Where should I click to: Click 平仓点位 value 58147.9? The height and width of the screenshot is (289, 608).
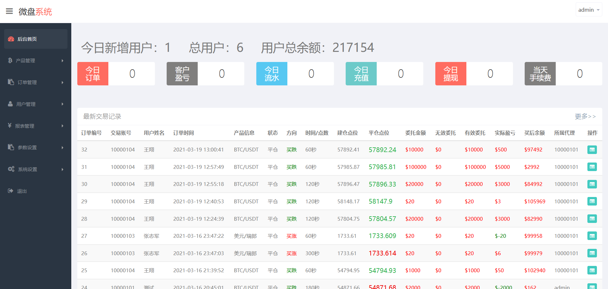381,201
